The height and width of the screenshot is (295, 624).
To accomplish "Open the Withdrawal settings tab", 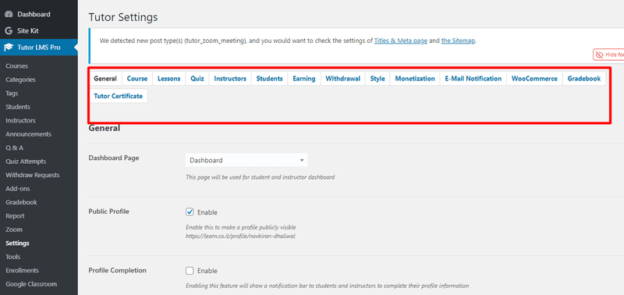I will 342,78.
